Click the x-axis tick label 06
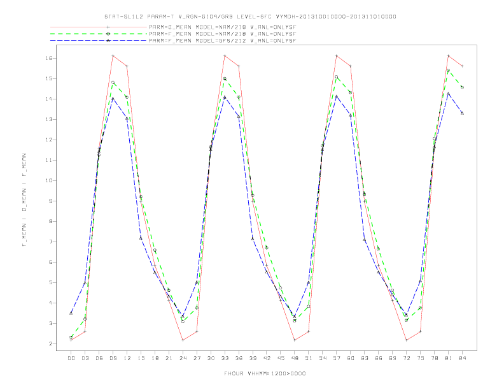The image size is (504, 390). click(x=99, y=358)
